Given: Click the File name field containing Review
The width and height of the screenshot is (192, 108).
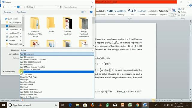Looking at the screenshot, I should click(56, 50).
